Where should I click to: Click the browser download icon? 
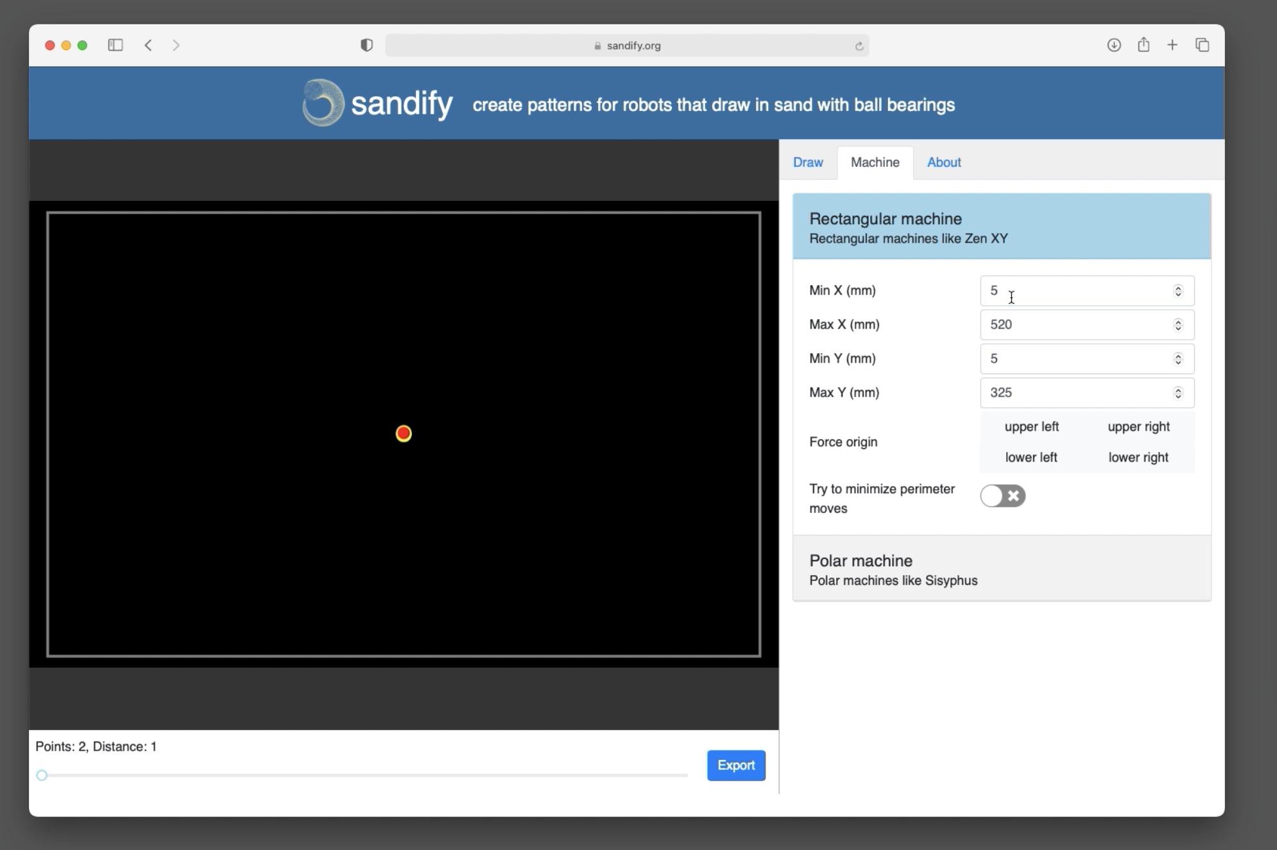coord(1114,44)
